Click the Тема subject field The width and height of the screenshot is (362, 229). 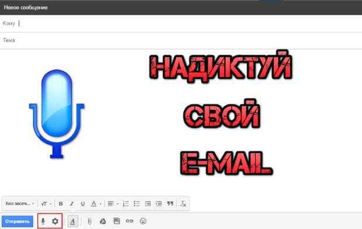pos(181,40)
